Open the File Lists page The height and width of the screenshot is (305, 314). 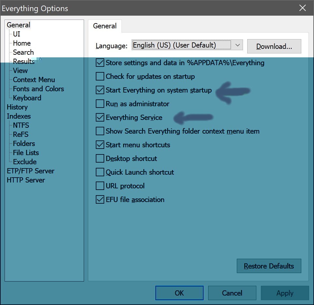click(x=26, y=153)
